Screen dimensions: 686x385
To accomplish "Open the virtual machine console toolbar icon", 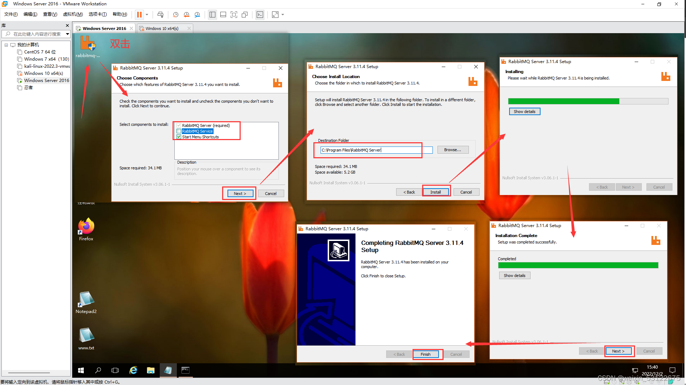I will click(260, 15).
